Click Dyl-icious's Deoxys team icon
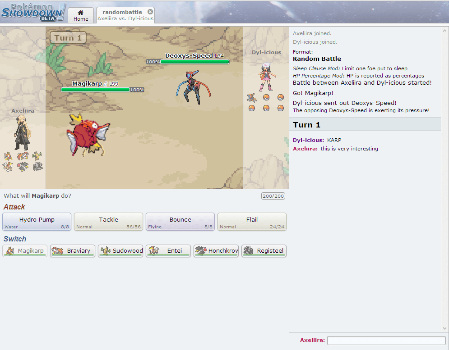The width and height of the screenshot is (449, 350). [252, 98]
